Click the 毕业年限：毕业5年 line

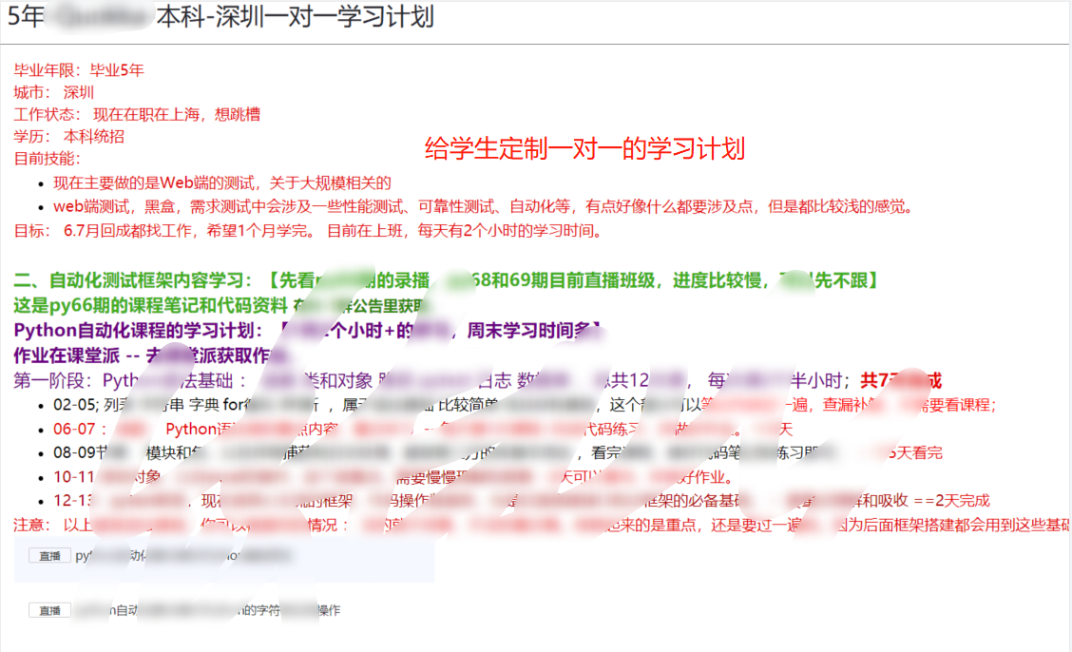point(79,70)
